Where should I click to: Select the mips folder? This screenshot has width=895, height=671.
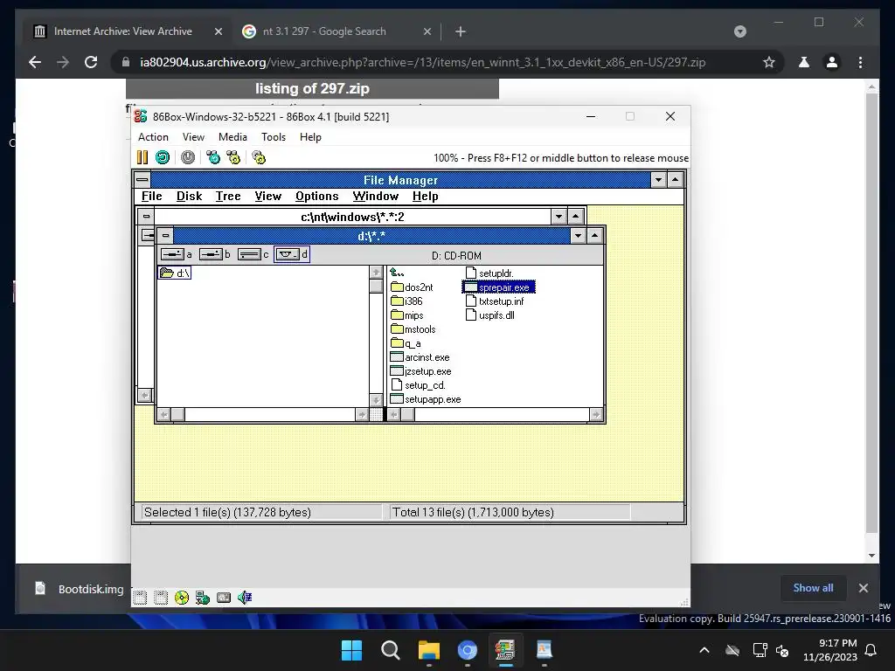(x=407, y=315)
